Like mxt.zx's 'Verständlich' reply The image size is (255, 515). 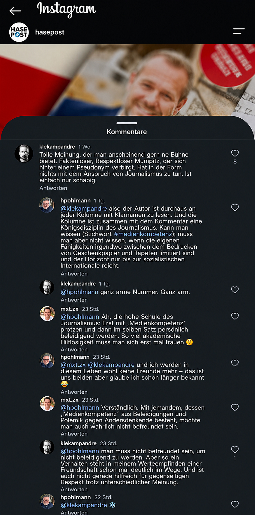pos(235,407)
